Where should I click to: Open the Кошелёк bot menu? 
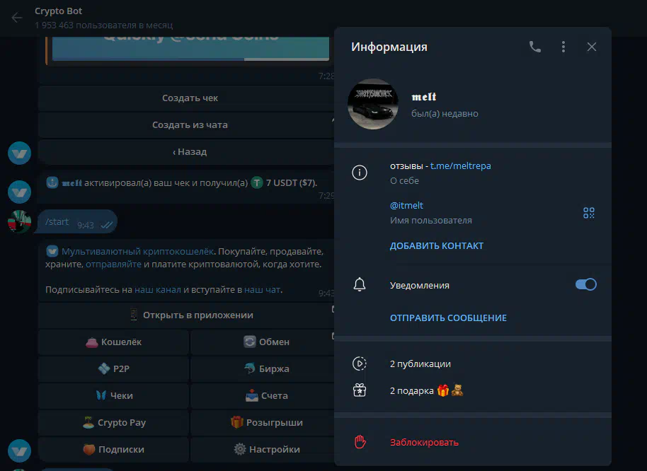coord(113,342)
